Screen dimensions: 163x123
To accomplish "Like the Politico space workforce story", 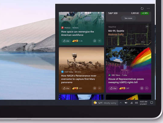I will point(66,41).
